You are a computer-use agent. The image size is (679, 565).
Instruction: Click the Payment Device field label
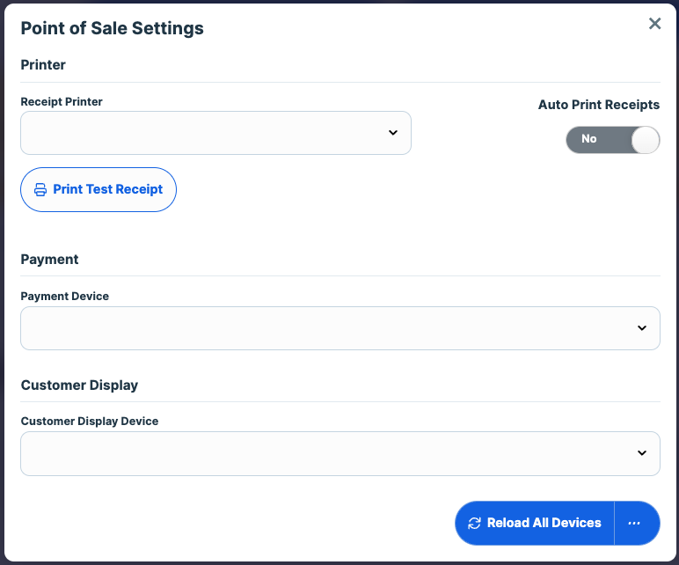(x=65, y=297)
